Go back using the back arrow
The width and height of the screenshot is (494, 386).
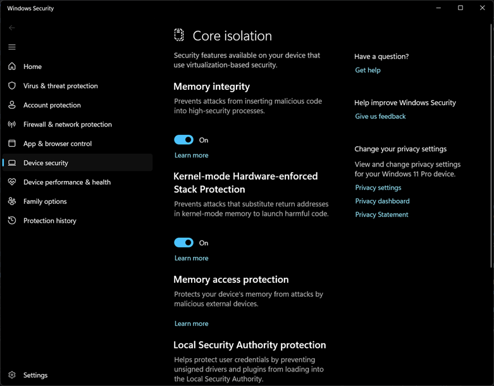tap(12, 28)
